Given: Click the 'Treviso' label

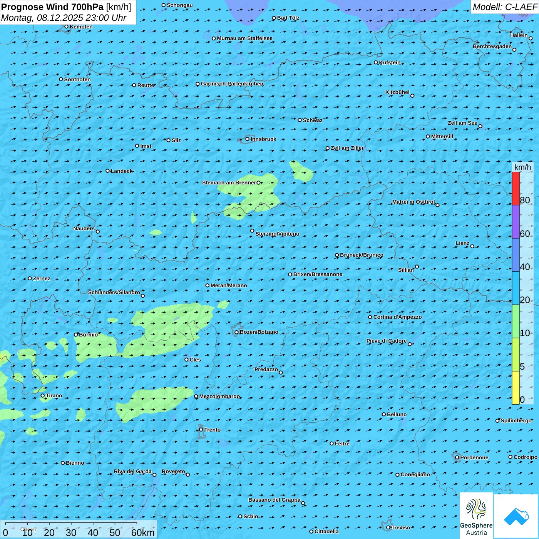Looking at the screenshot, I should (401, 527).
